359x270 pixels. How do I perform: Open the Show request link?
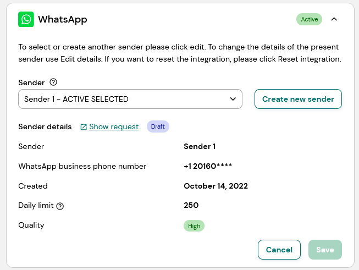pyautogui.click(x=114, y=126)
